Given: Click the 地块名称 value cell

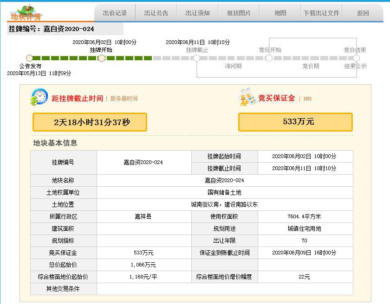Looking at the screenshot, I should [225, 180].
